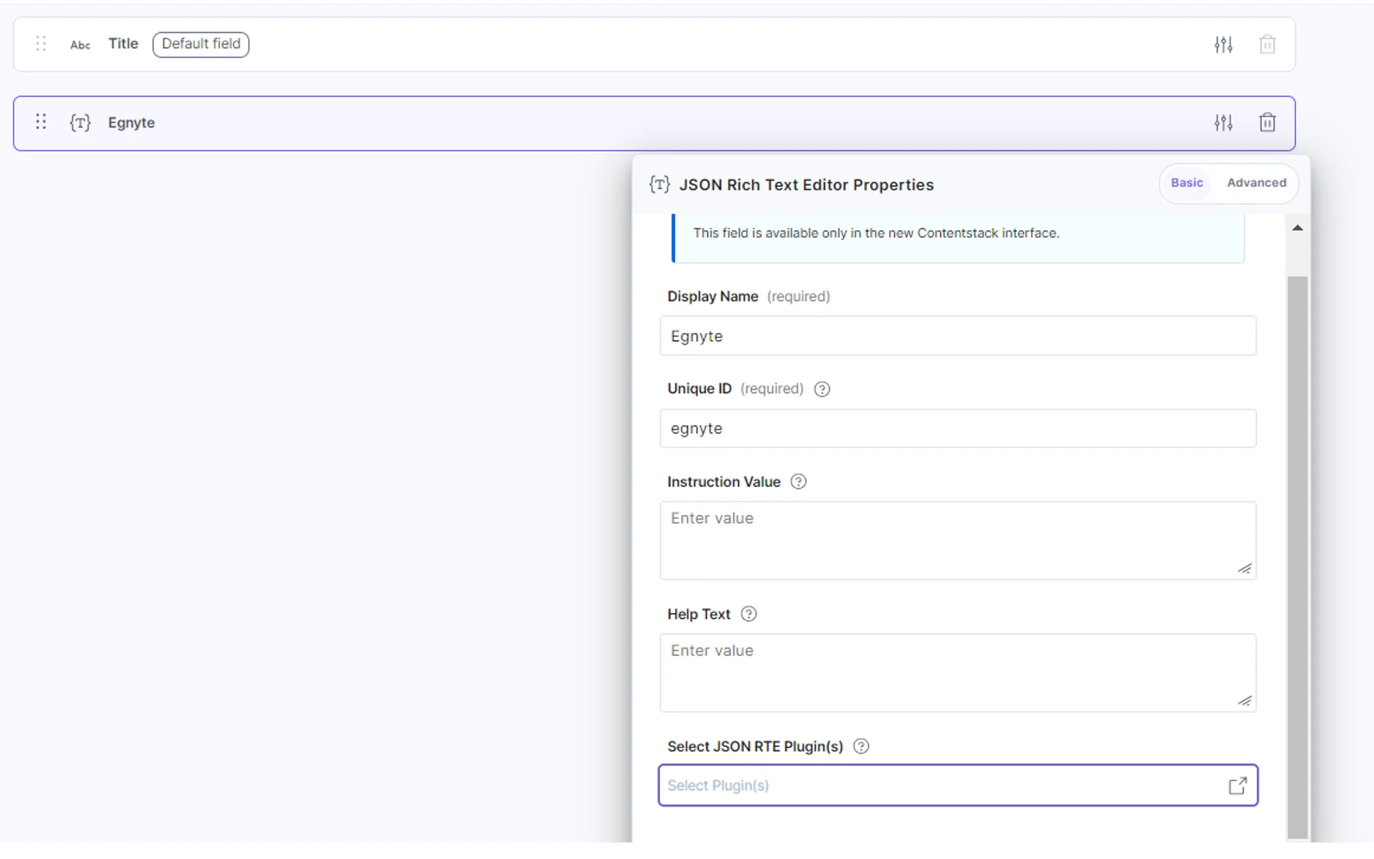The image size is (1374, 859).
Task: Open the Select Plugin(s) dropdown
Action: (x=957, y=785)
